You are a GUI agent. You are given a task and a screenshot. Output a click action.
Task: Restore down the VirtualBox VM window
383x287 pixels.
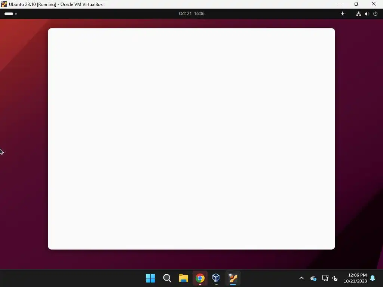pyautogui.click(x=356, y=4)
